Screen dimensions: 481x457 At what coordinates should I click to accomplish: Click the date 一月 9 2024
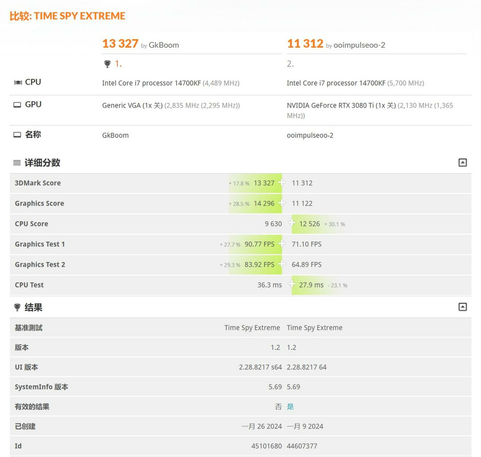click(x=305, y=426)
